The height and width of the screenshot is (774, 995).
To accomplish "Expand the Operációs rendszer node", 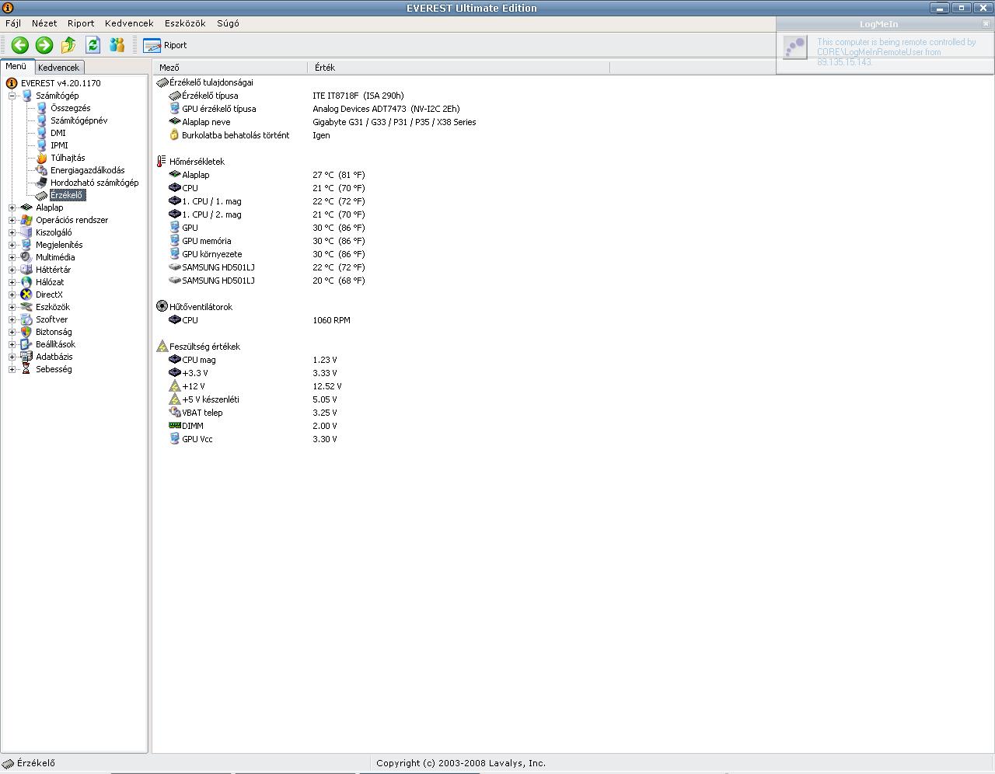I will [x=12, y=220].
